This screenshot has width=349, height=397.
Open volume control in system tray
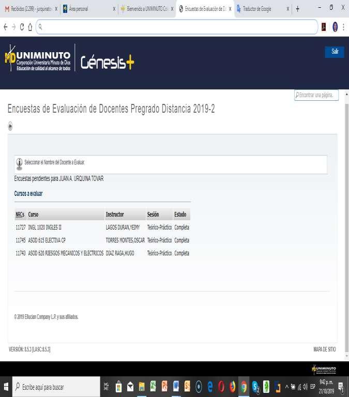(x=306, y=387)
